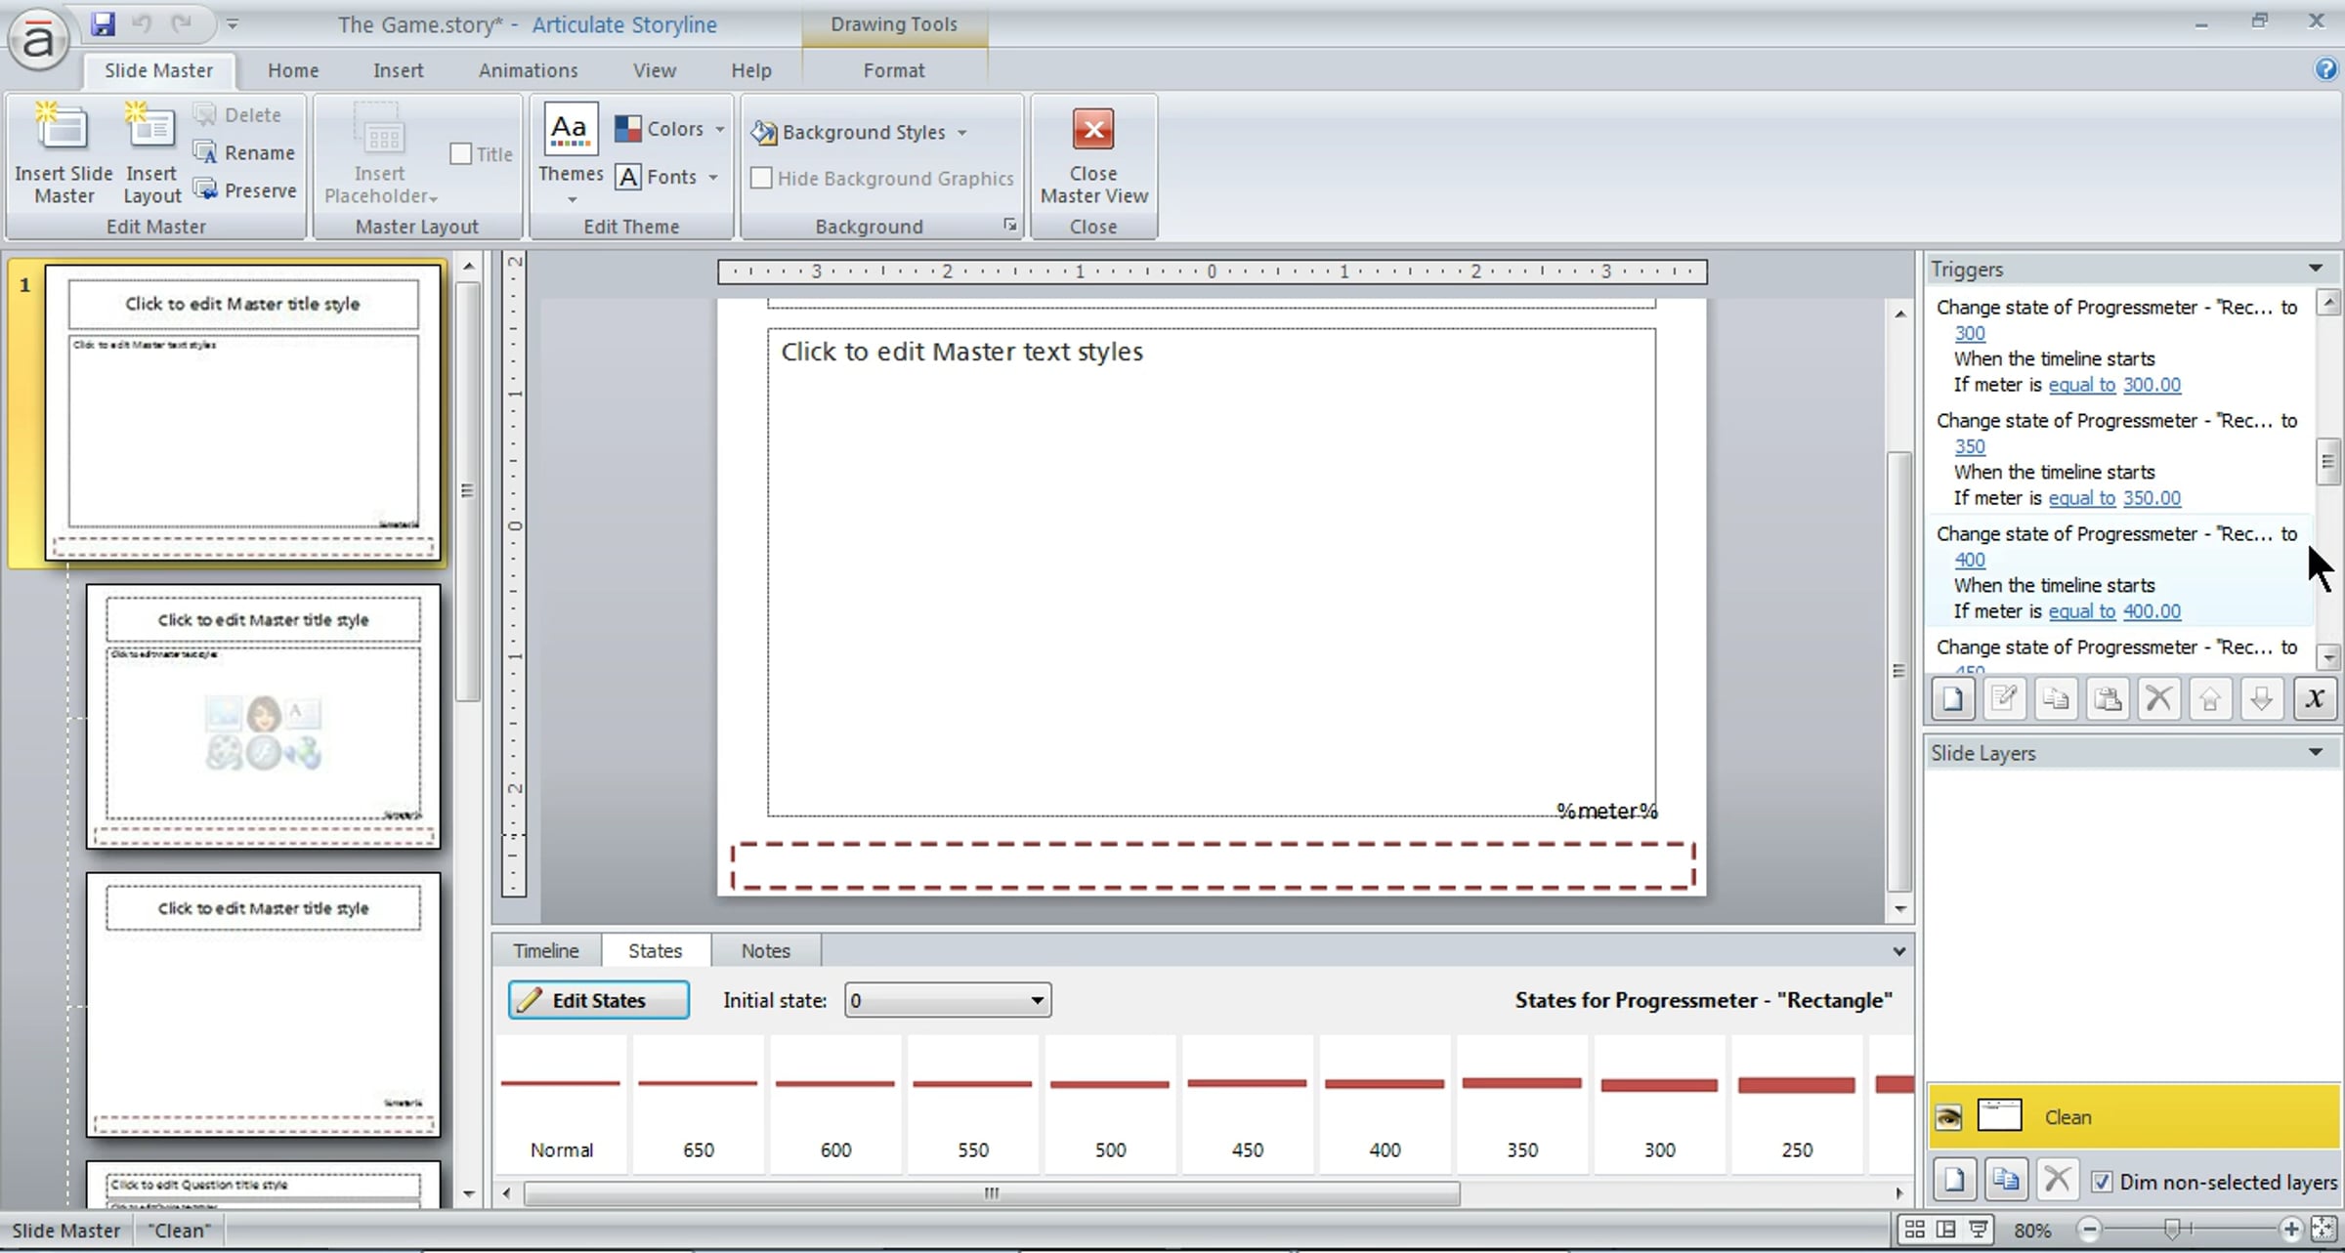Create a new trigger in Triggers panel
2345x1253 pixels.
(1952, 698)
